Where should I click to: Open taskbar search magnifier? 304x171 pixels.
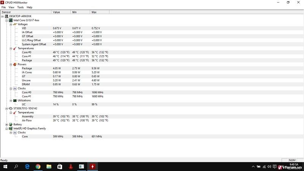pyautogui.click(x=16, y=166)
